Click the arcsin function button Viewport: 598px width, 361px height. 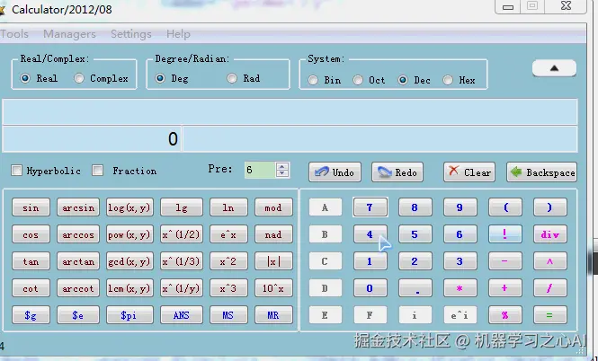[78, 207]
